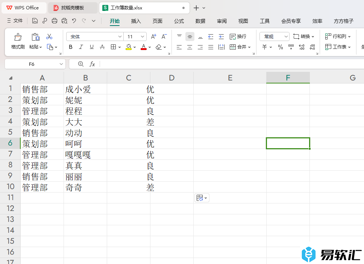Click the Paste clipboard icon
This screenshot has height=264, width=364.
(x=35, y=37)
